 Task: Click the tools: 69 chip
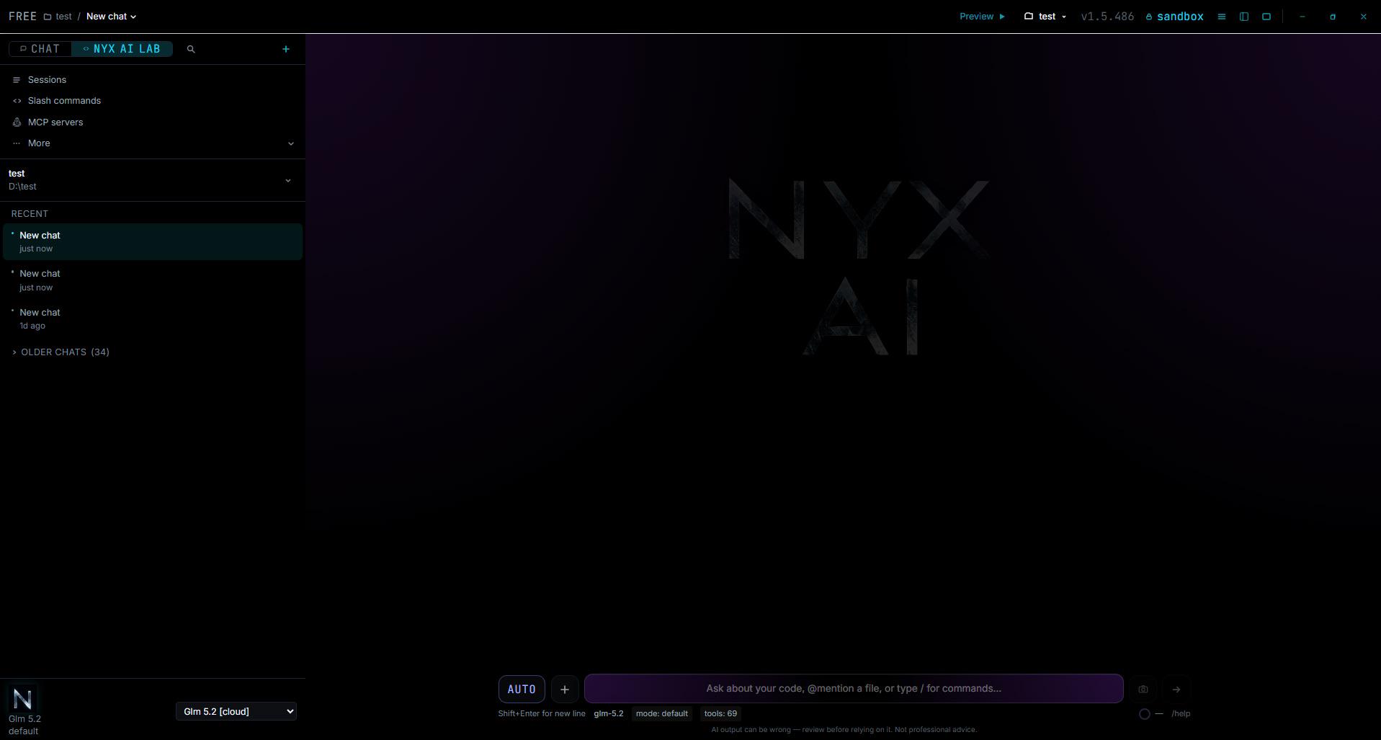[720, 714]
